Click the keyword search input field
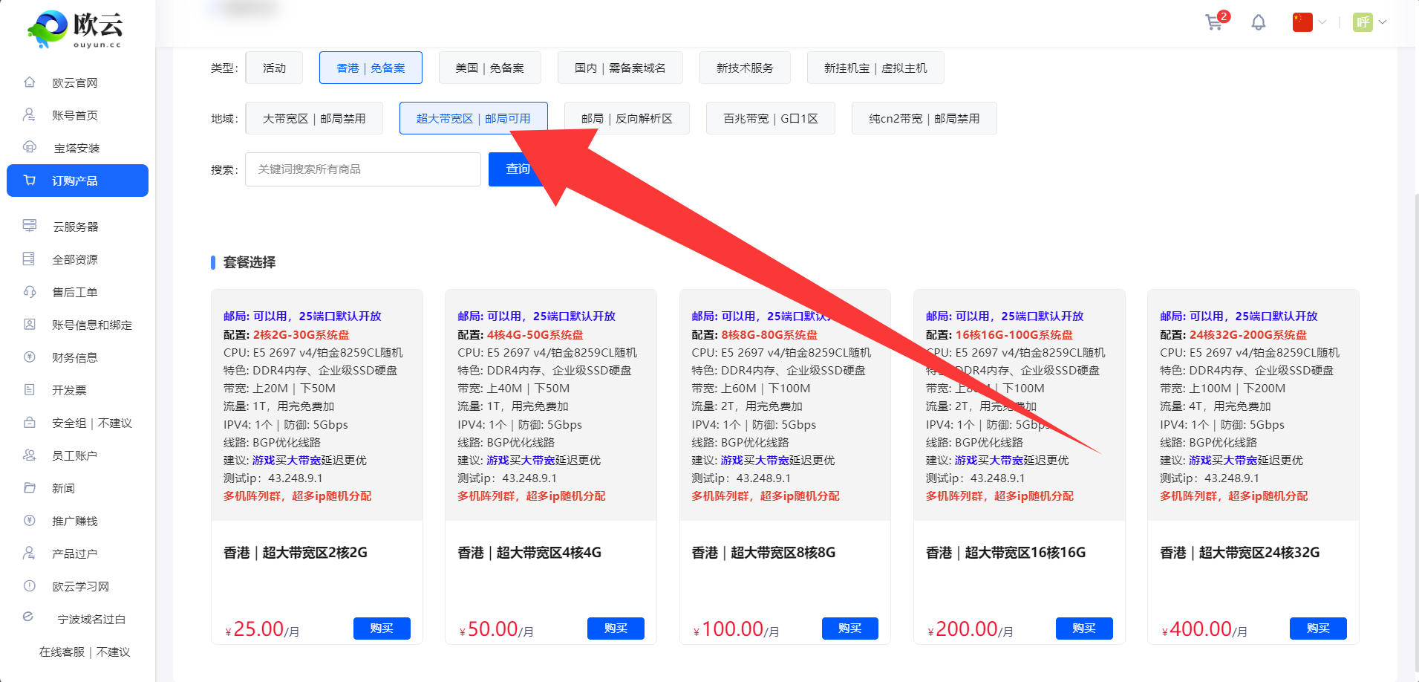The height and width of the screenshot is (682, 1419). pos(362,169)
